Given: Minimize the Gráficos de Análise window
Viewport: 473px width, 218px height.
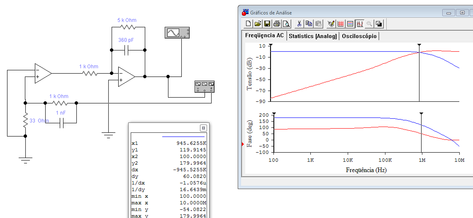Looking at the screenshot, I should point(449,13).
